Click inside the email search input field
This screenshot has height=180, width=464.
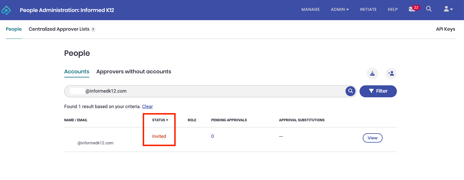[204, 91]
